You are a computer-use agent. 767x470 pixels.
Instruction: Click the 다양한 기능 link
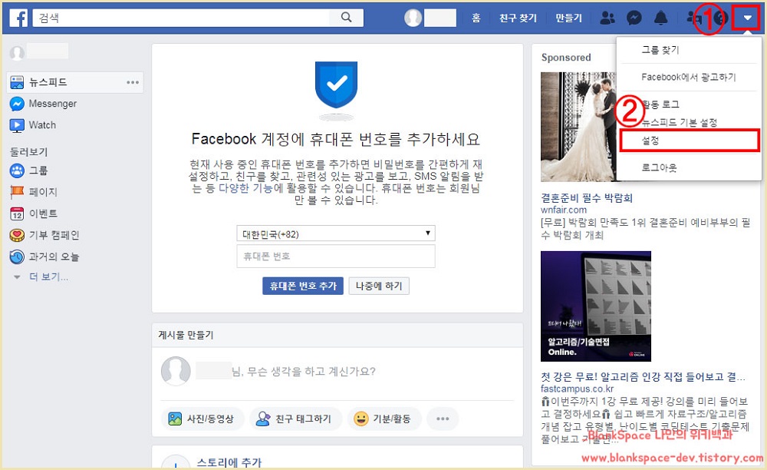point(245,188)
